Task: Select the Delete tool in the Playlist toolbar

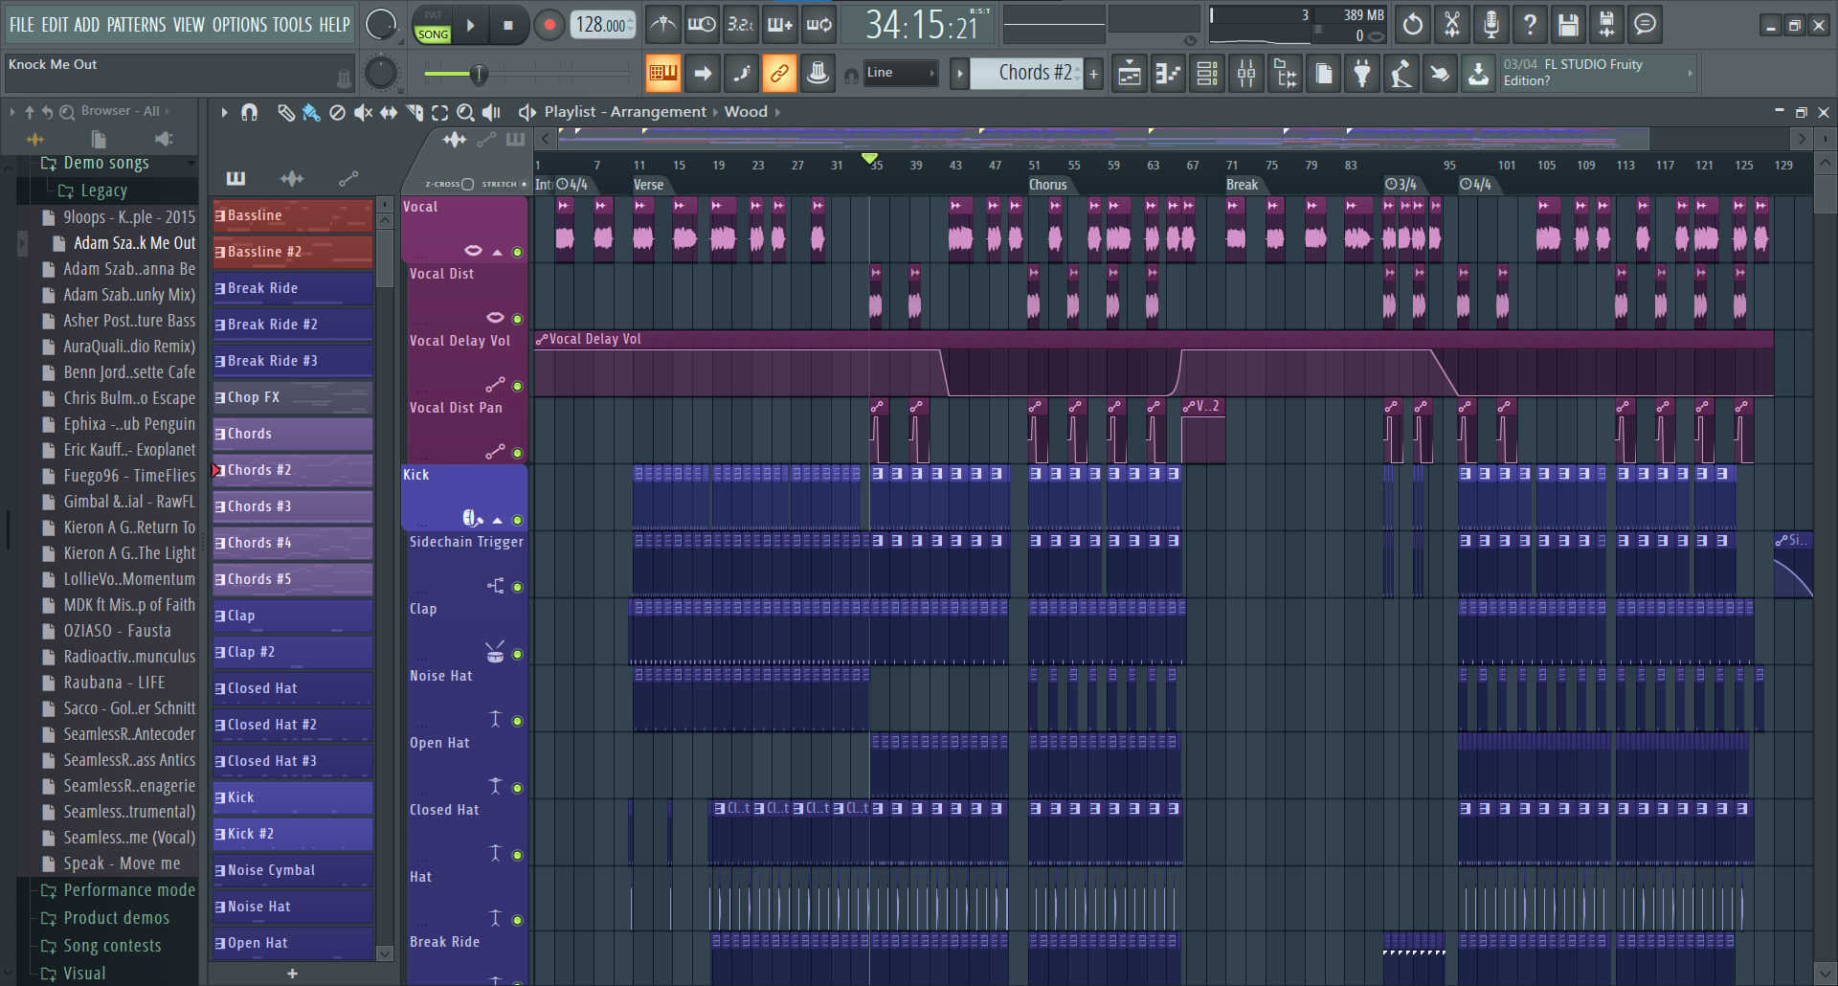Action: click(x=336, y=112)
